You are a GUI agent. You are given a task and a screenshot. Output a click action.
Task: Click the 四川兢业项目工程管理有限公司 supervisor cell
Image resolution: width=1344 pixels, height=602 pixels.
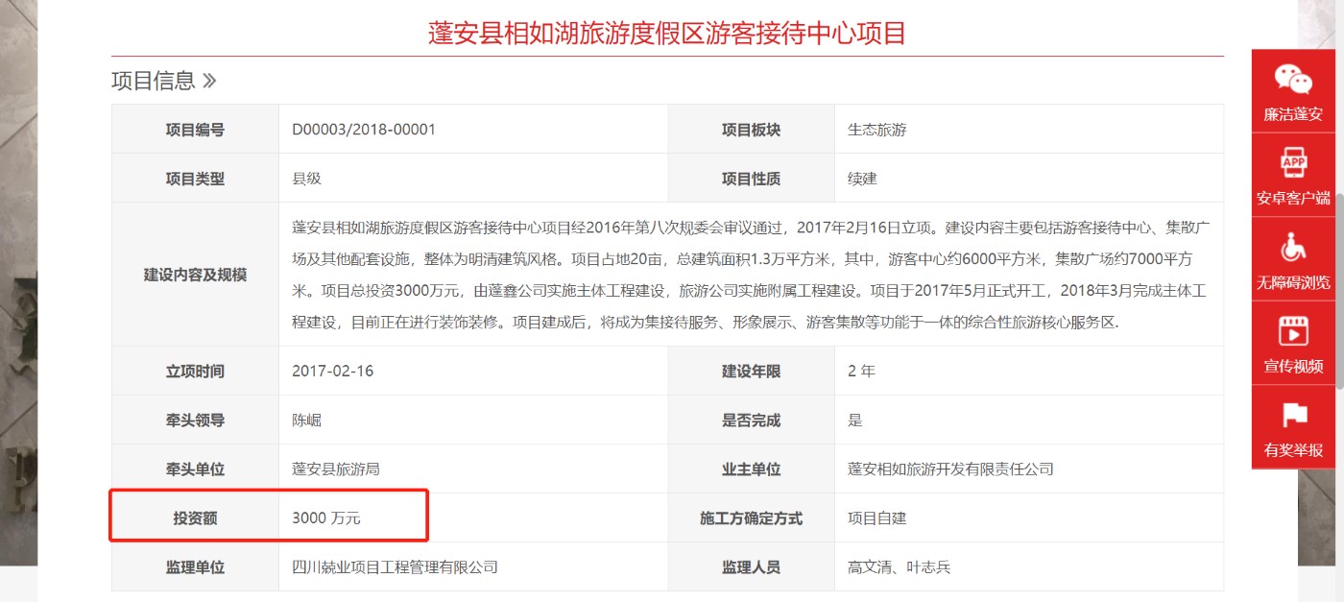(395, 567)
